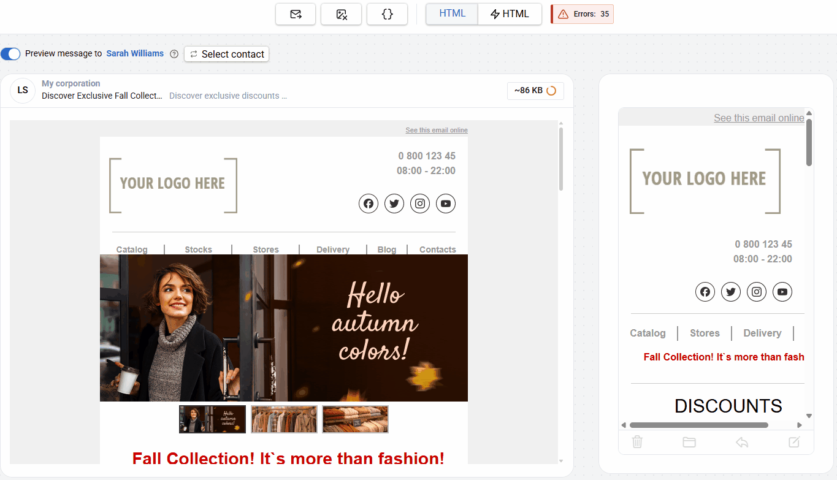The width and height of the screenshot is (837, 480).
Task: Click the image-off preview icon button
Action: pyautogui.click(x=342, y=14)
